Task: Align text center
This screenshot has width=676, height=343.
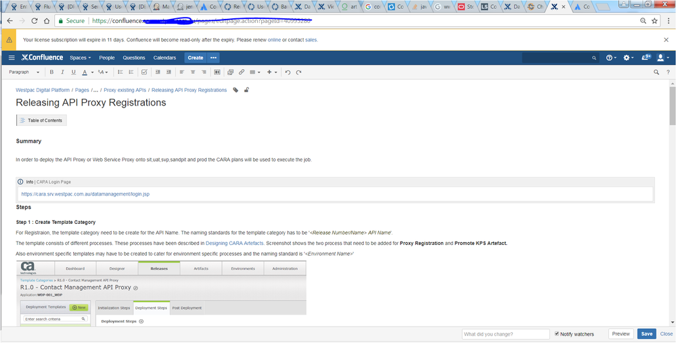Action: [193, 72]
